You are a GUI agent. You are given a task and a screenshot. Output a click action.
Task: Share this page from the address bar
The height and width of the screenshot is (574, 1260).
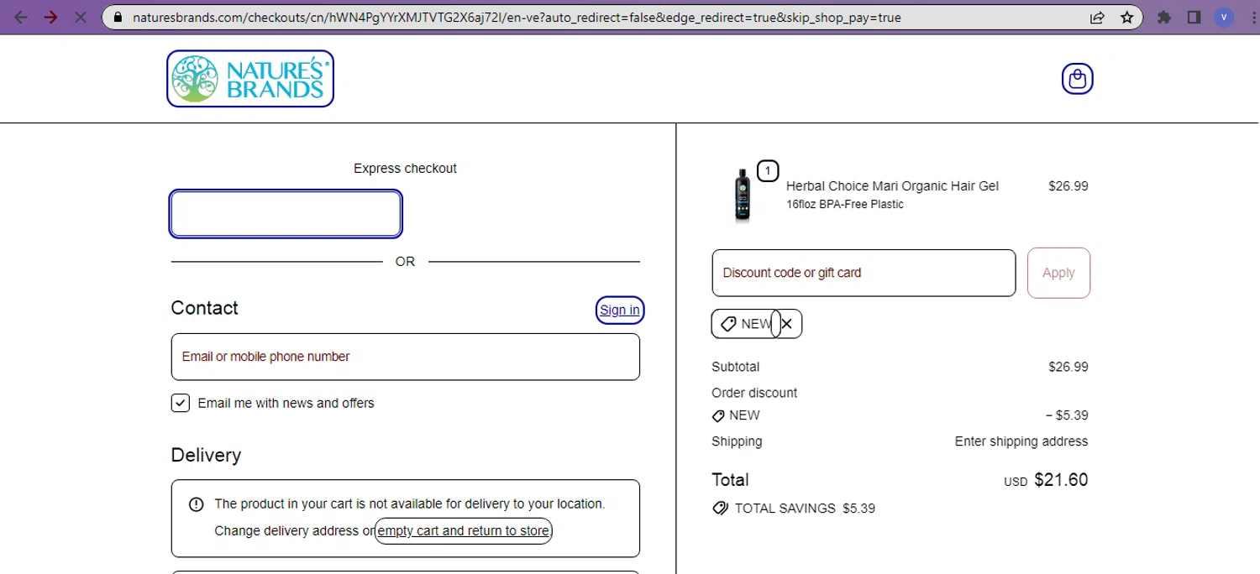coord(1097,17)
